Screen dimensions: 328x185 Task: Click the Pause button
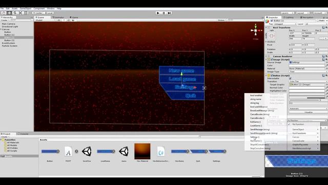point(163,13)
